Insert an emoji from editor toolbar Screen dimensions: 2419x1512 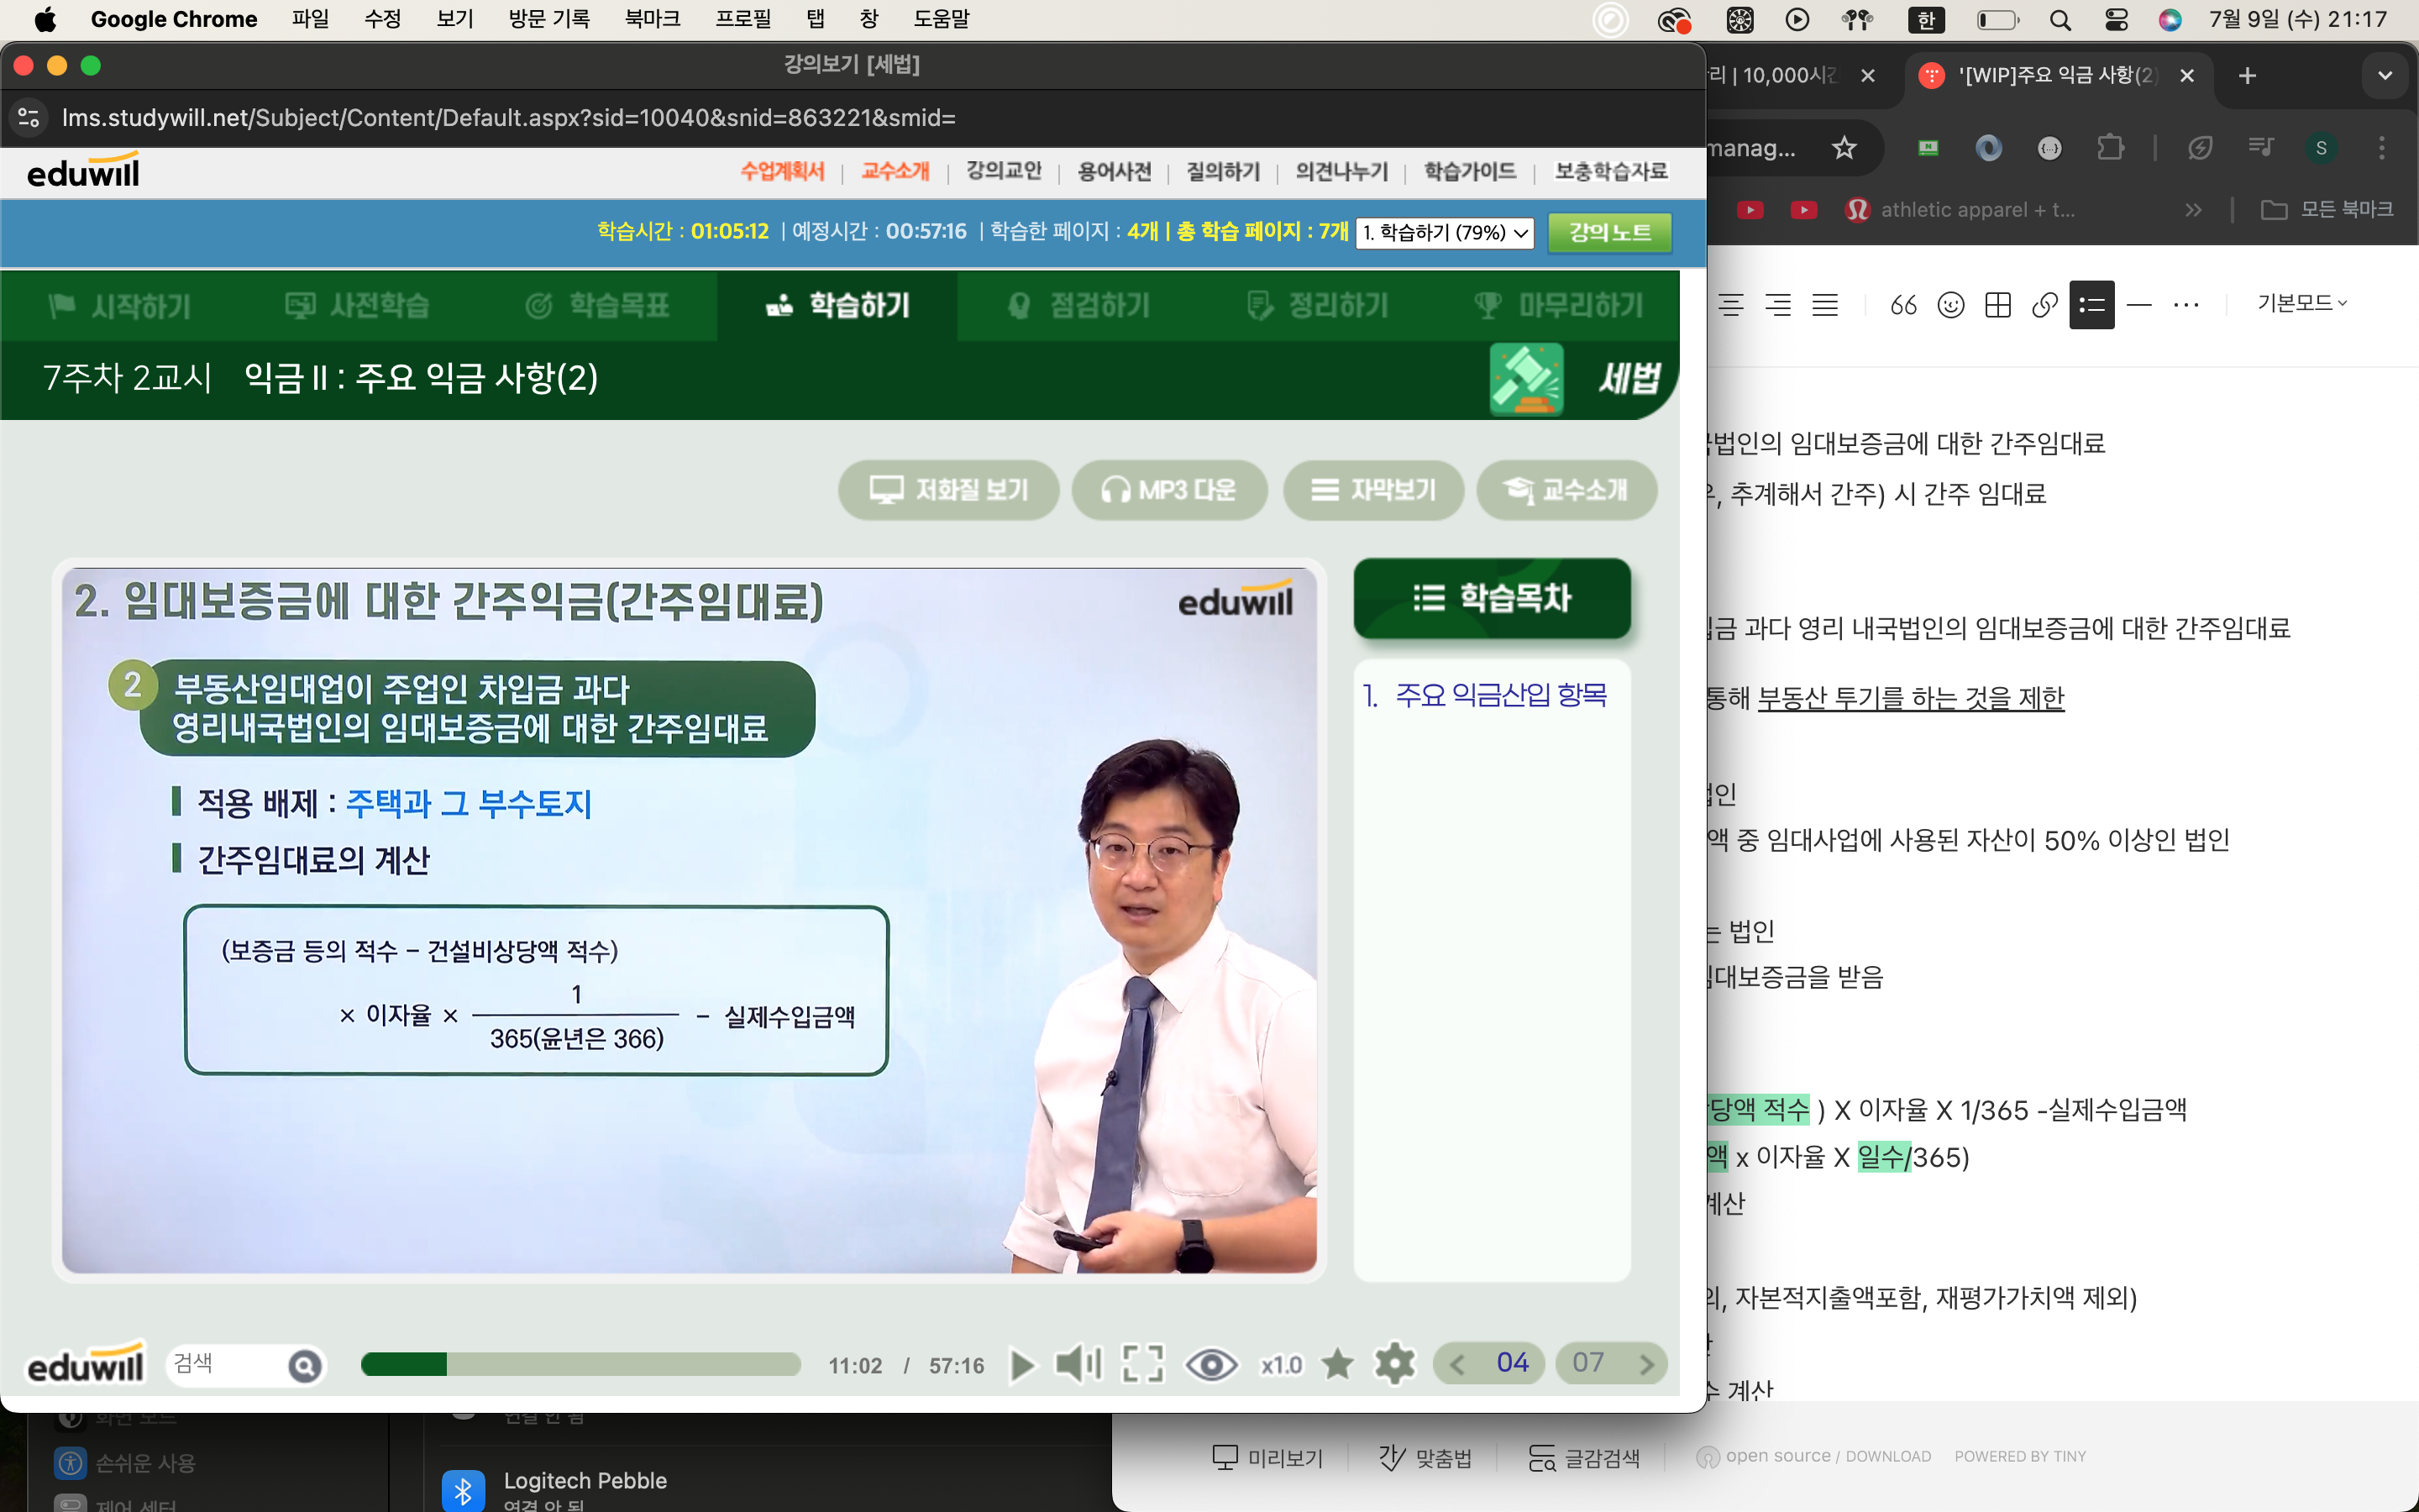point(1950,305)
